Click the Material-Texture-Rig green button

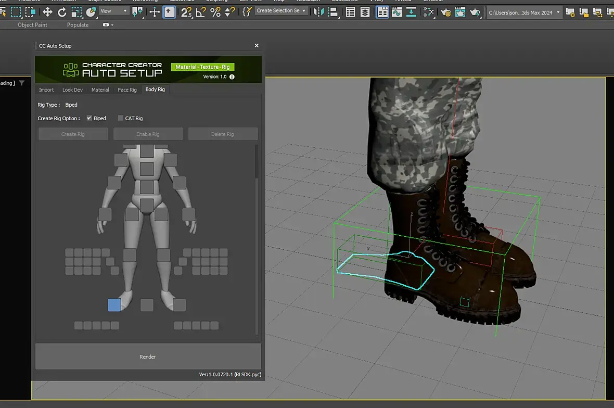202,67
